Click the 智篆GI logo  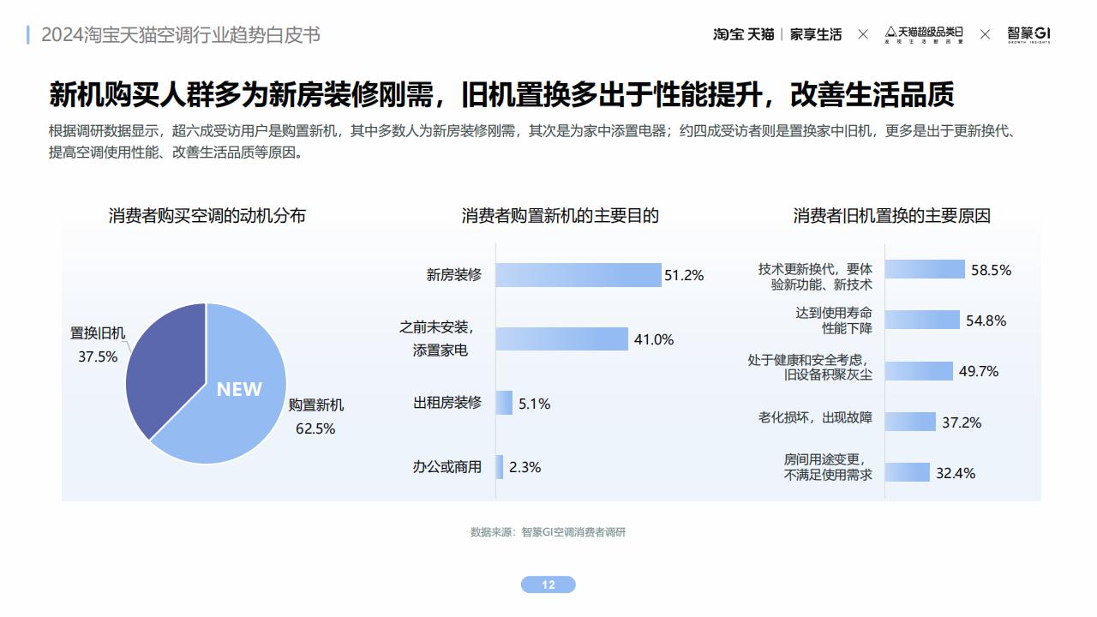pyautogui.click(x=1028, y=34)
